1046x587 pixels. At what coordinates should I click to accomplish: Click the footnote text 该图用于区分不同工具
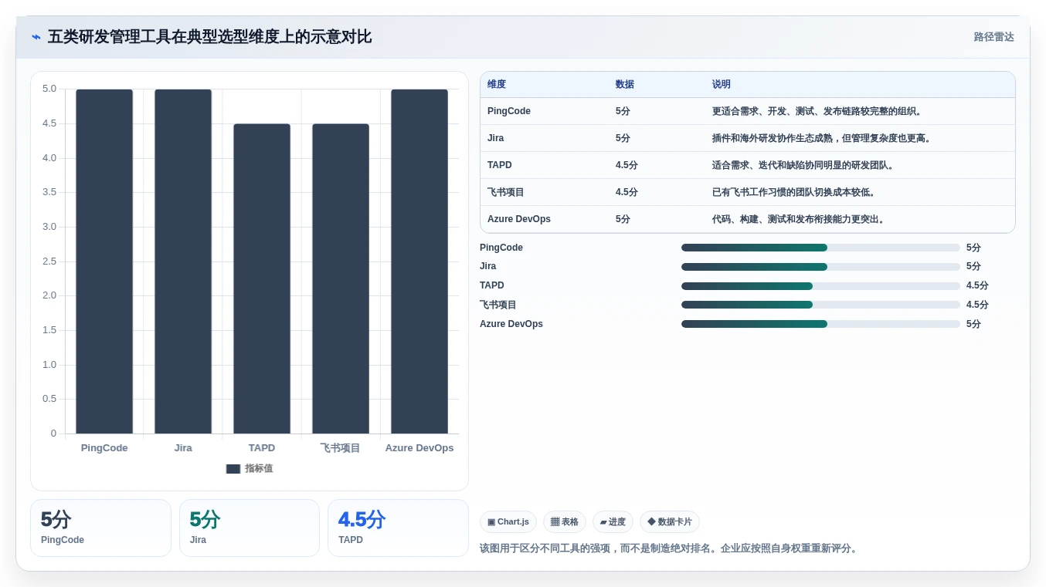tap(668, 548)
